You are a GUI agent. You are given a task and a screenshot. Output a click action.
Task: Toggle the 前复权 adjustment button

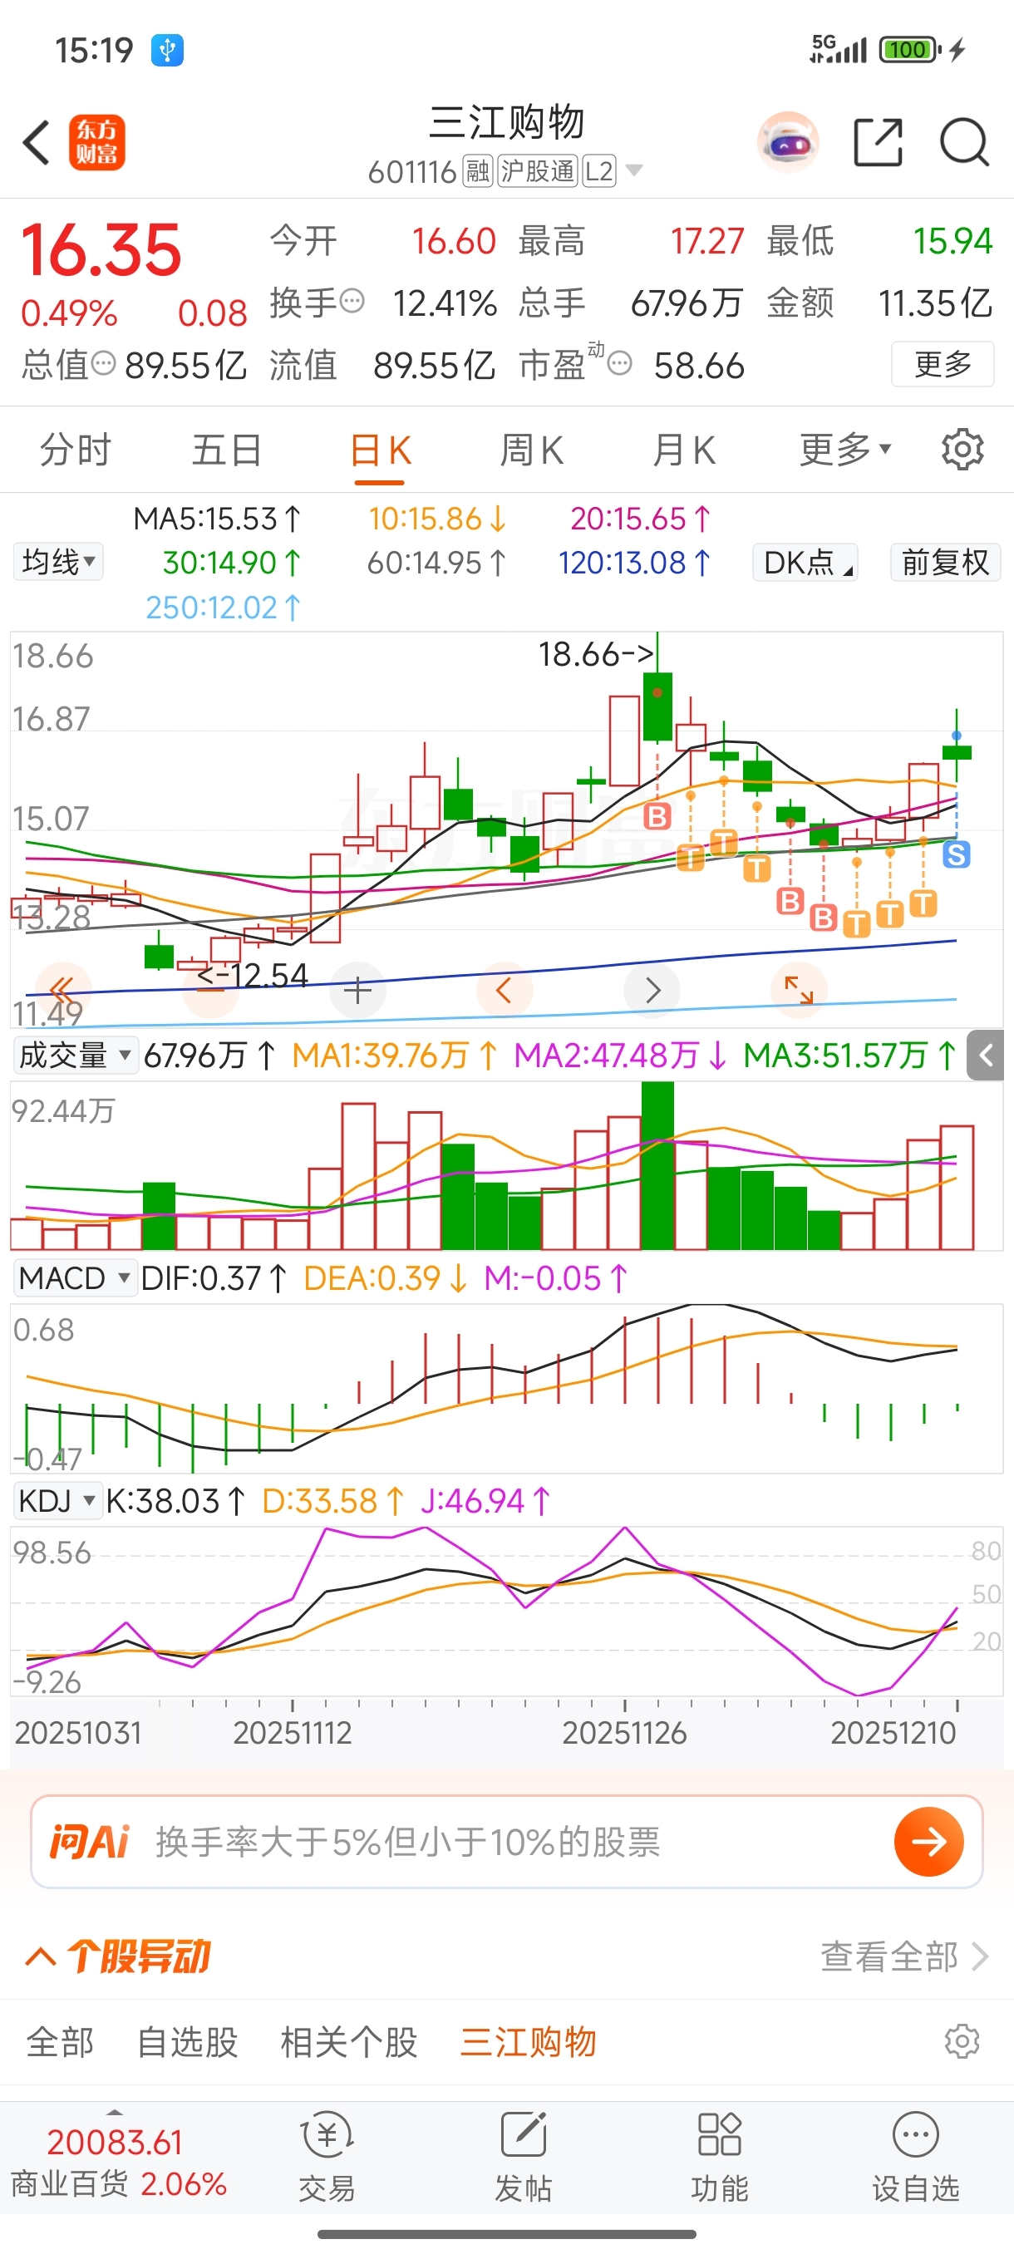click(x=945, y=562)
